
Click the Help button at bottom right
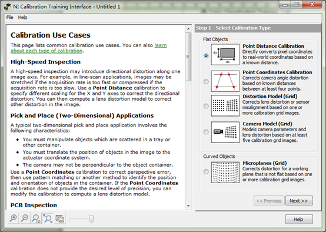pyautogui.click(x=299, y=219)
